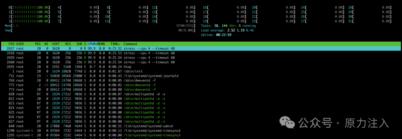Click the 0K/8.00G swap value
This screenshot has width=402, height=139.
pos(186,30)
